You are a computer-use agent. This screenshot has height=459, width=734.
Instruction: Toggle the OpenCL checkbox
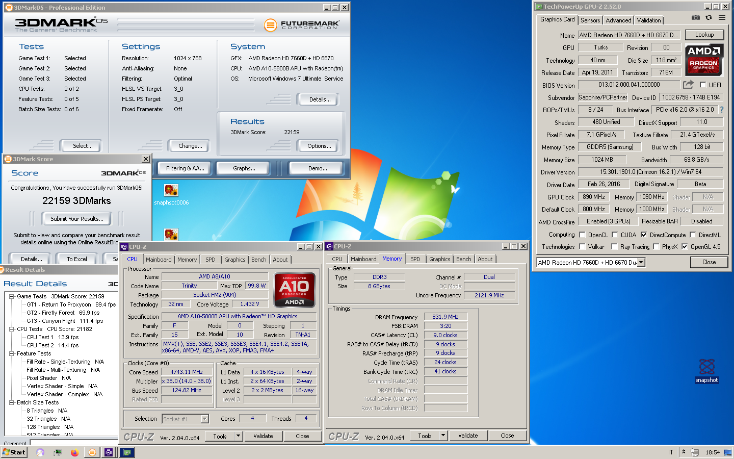pos(582,235)
